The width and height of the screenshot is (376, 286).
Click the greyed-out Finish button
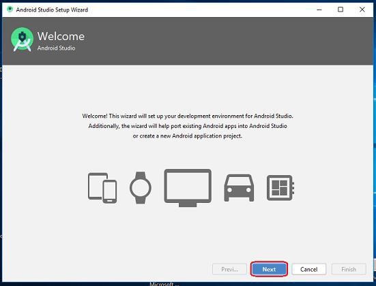pos(349,269)
